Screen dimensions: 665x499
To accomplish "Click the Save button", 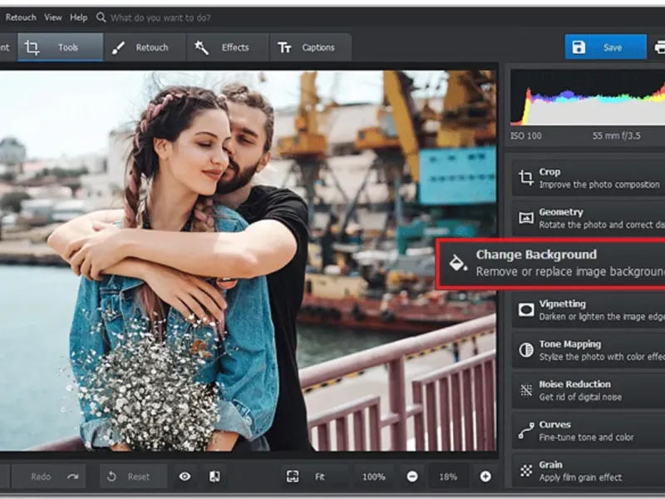I will (x=605, y=47).
